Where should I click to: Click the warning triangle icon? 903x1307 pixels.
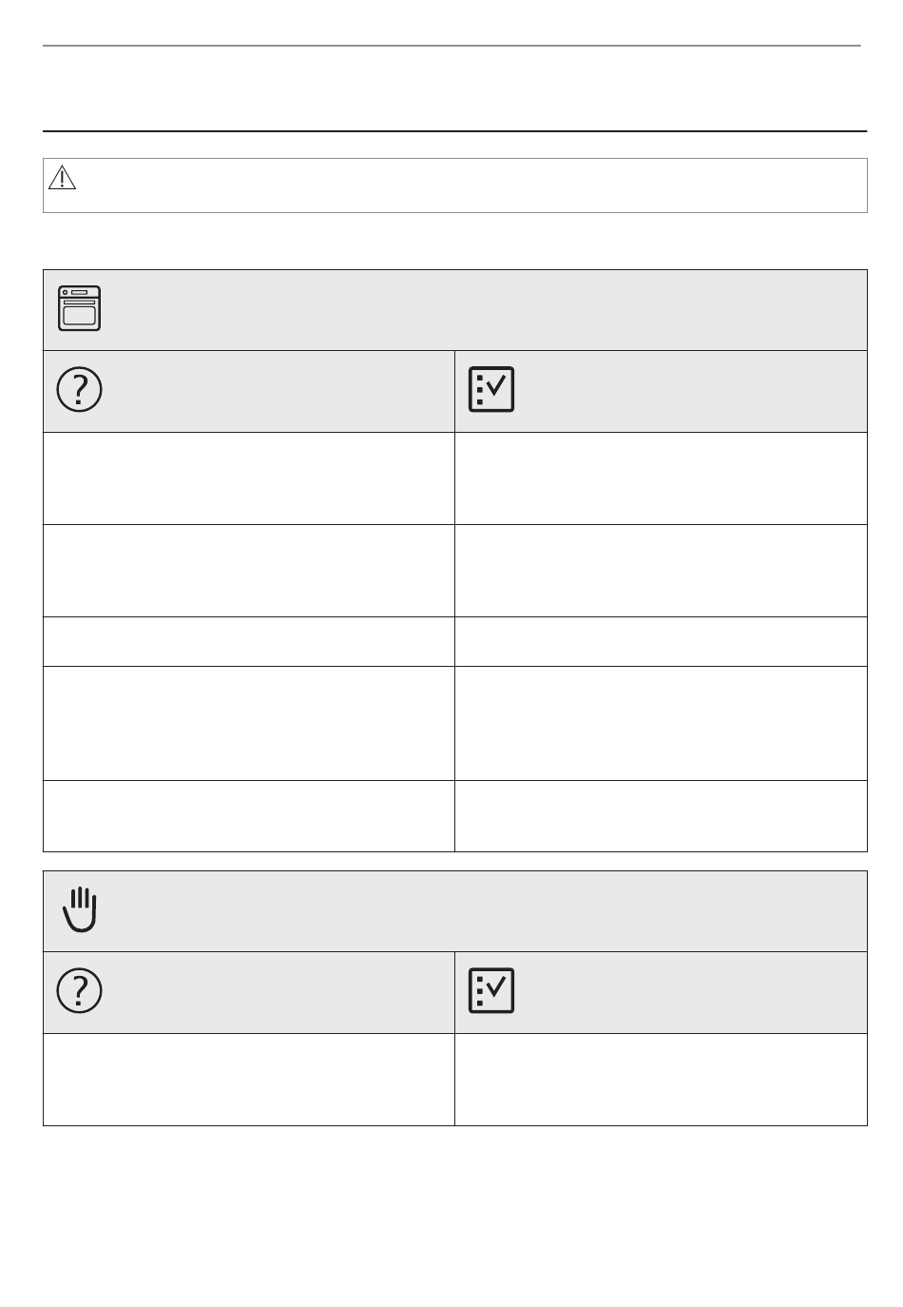click(x=62, y=178)
